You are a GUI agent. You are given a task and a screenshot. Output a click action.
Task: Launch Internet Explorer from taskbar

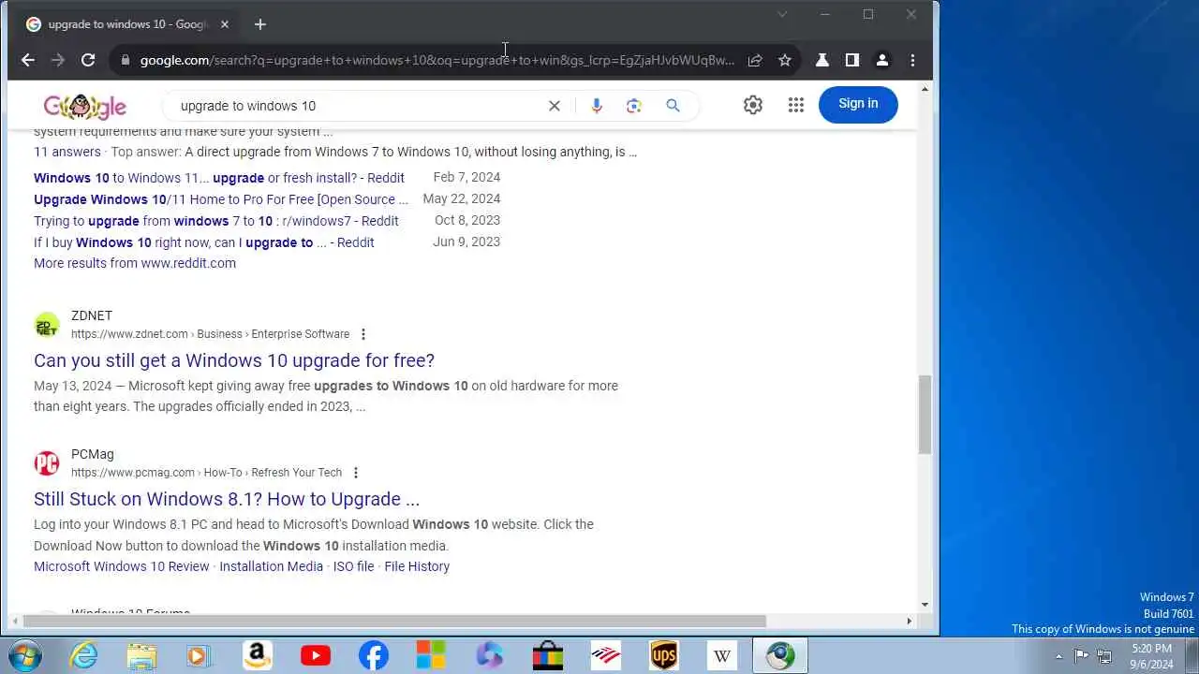click(x=84, y=656)
